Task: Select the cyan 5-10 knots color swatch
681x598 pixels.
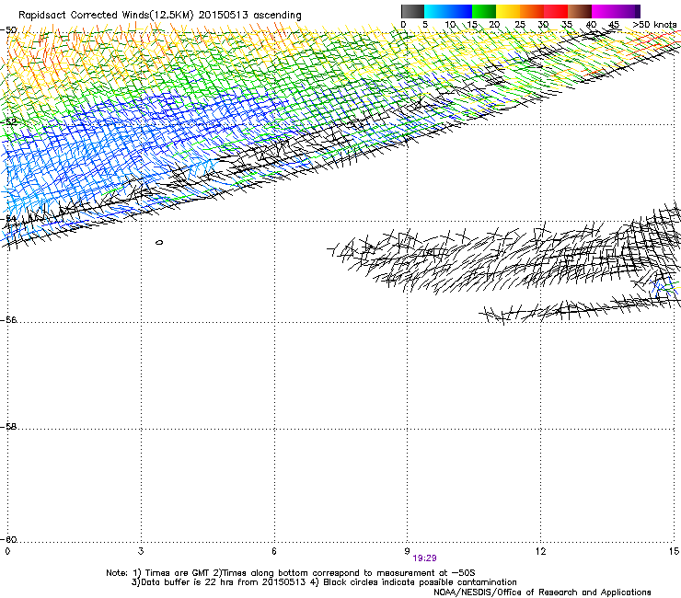Action: [436, 11]
